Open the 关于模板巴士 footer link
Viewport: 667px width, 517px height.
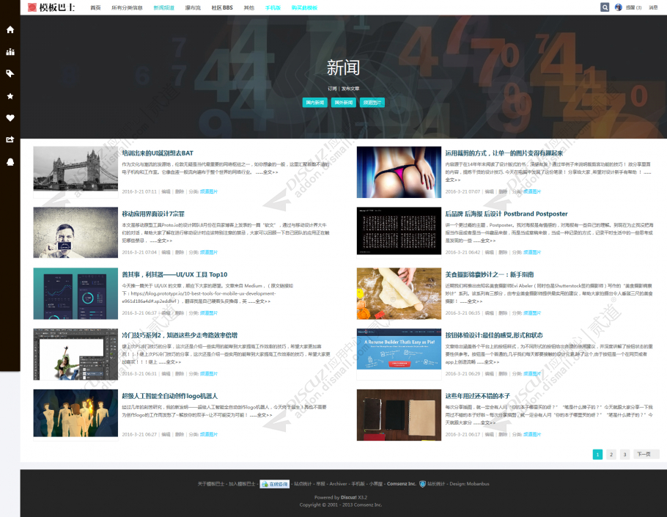coord(211,484)
